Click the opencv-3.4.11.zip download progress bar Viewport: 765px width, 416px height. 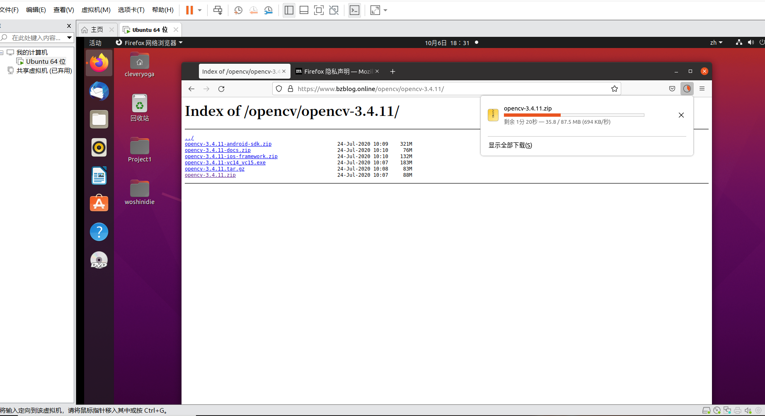click(x=574, y=115)
